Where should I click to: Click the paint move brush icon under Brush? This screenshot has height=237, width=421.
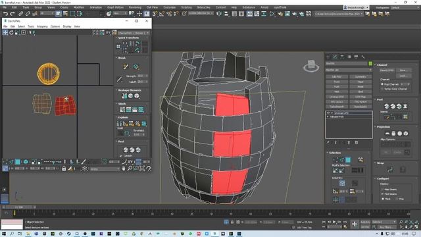click(126, 66)
